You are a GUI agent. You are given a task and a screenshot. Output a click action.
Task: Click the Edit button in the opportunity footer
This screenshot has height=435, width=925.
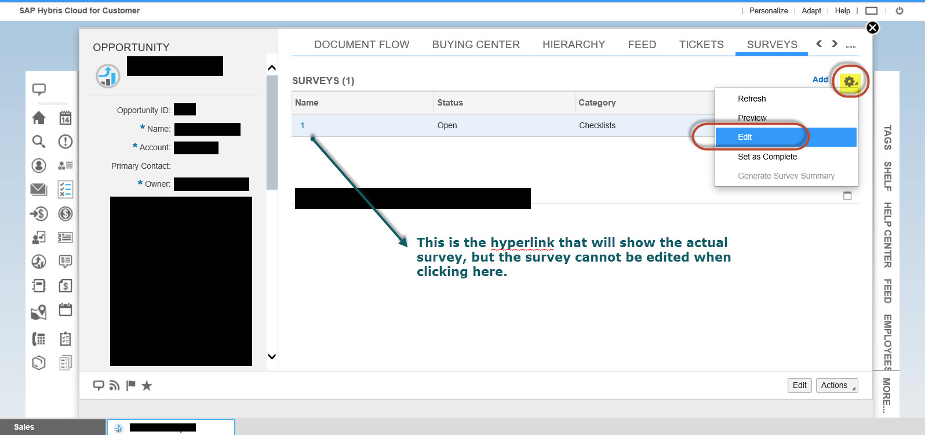coord(799,385)
